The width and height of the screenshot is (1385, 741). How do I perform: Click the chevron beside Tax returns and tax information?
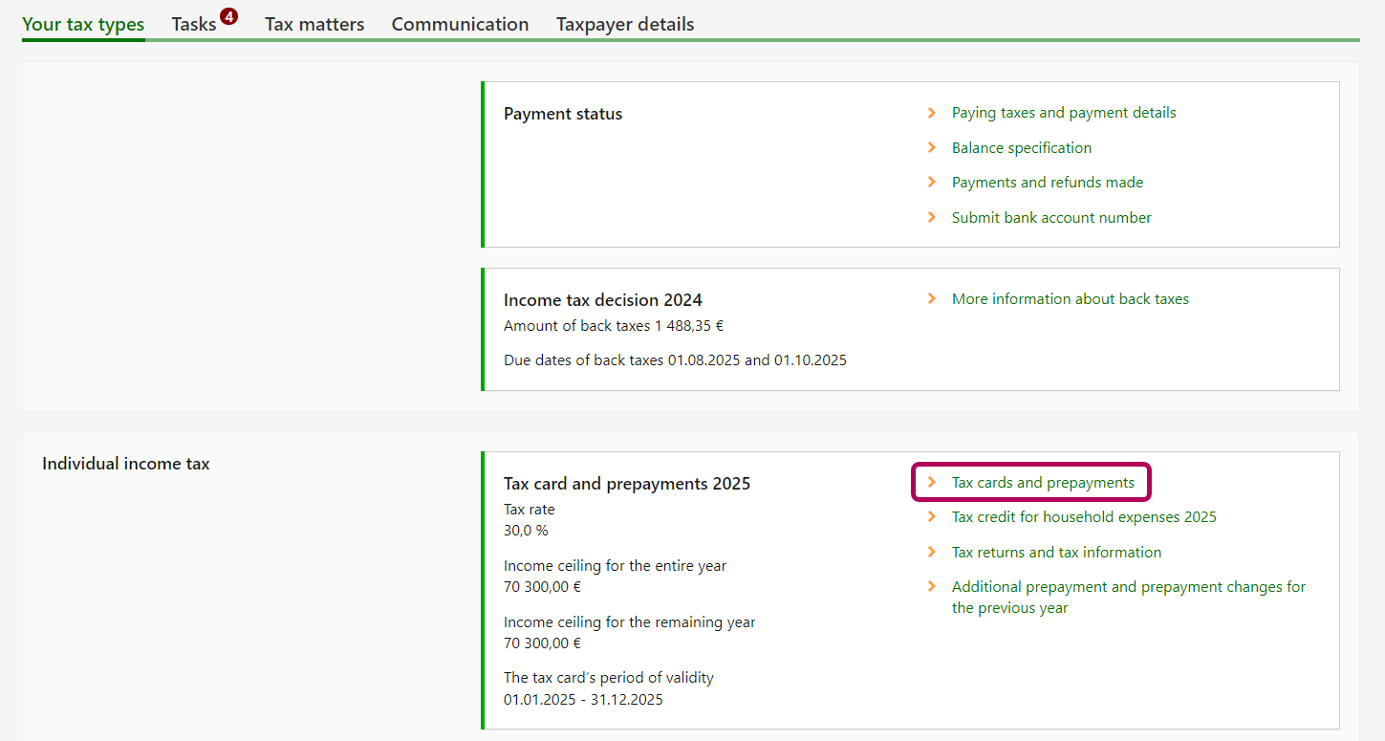pyautogui.click(x=931, y=553)
